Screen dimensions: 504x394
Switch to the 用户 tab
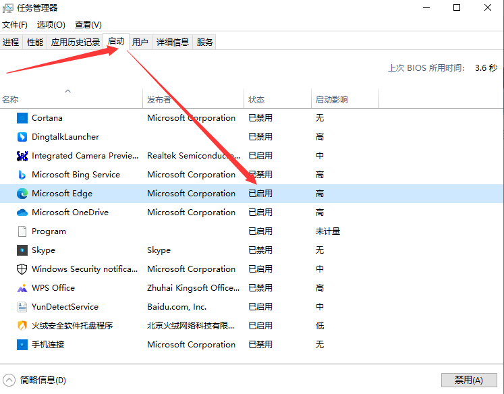point(140,42)
